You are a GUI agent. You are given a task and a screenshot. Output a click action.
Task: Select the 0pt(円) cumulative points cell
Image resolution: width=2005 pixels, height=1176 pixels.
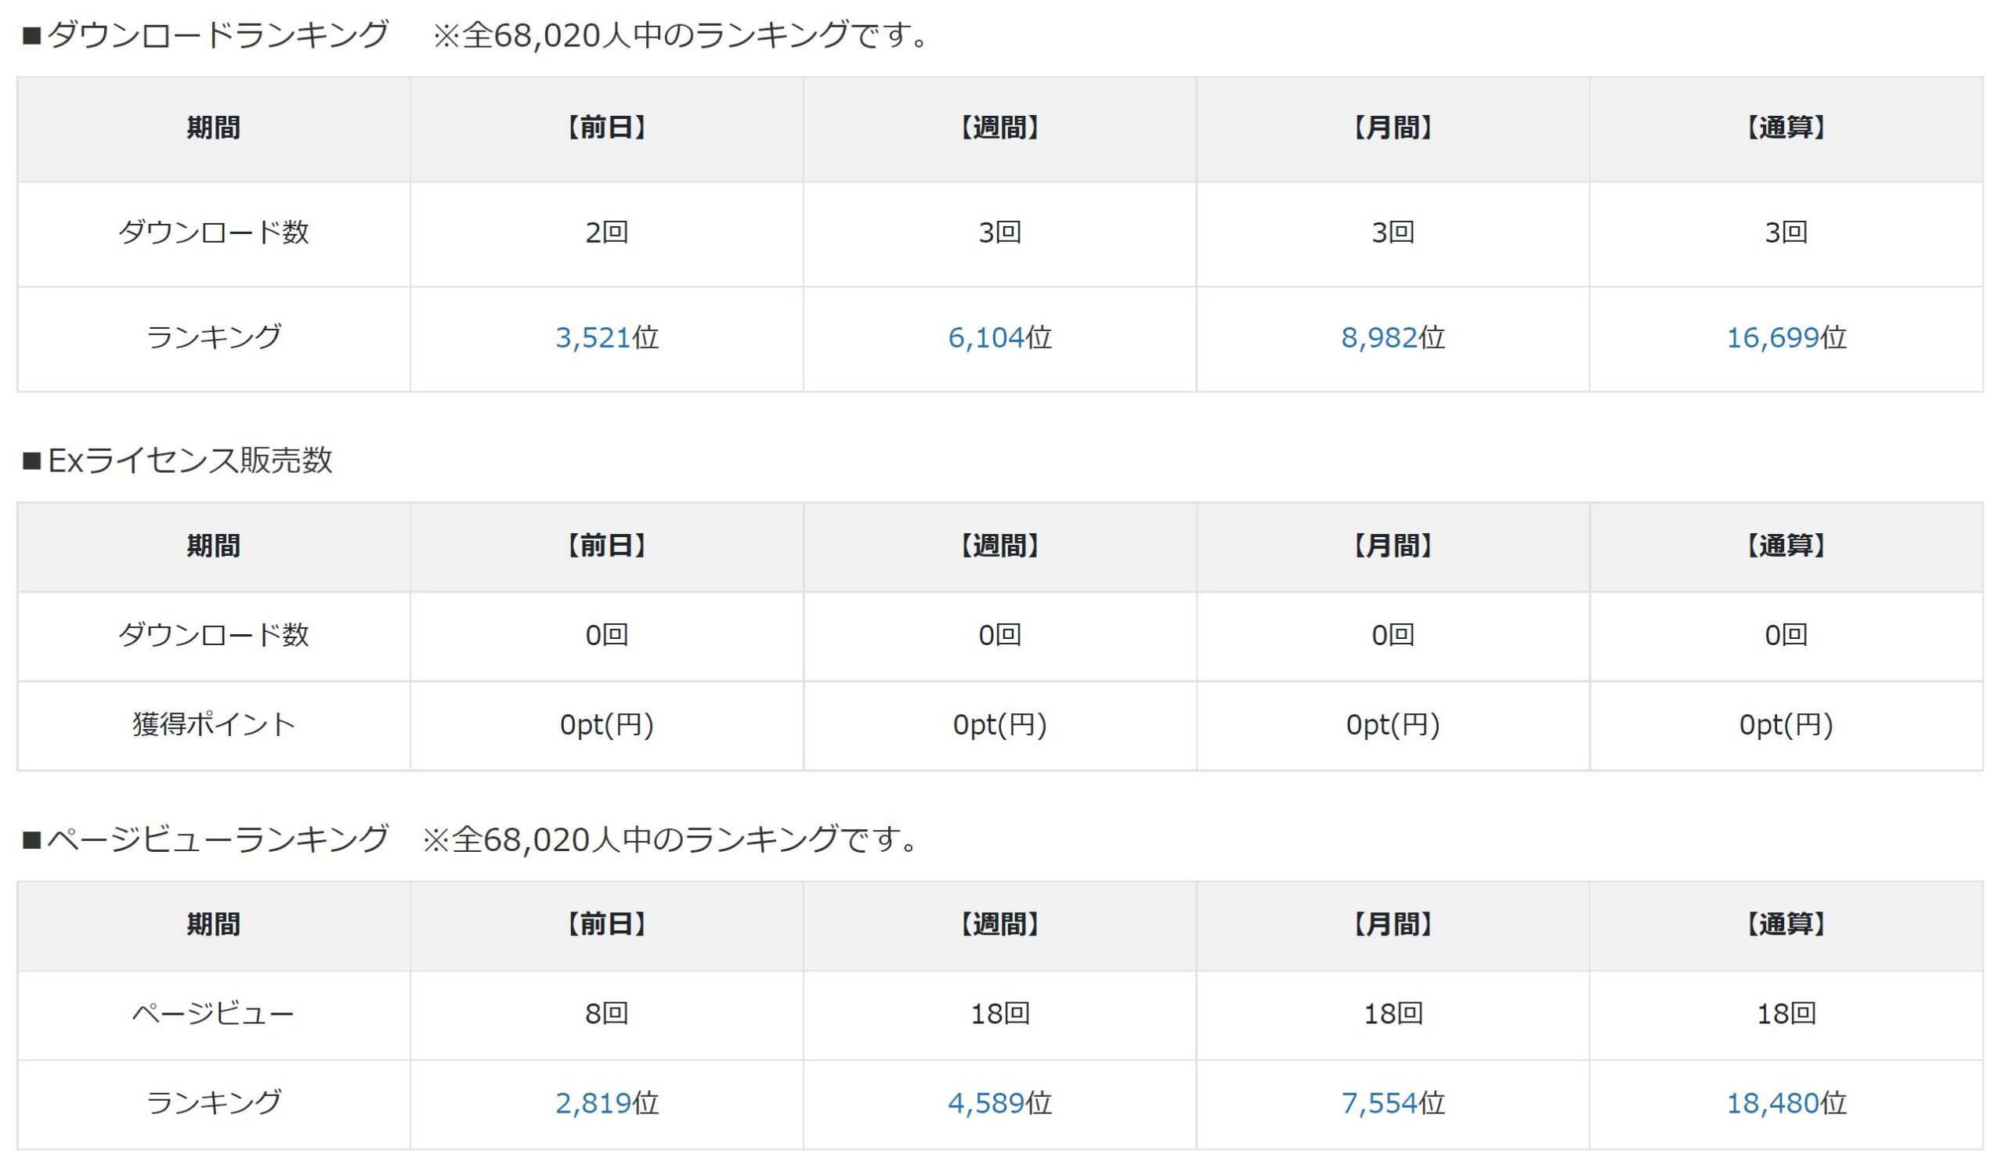pyautogui.click(x=1786, y=725)
